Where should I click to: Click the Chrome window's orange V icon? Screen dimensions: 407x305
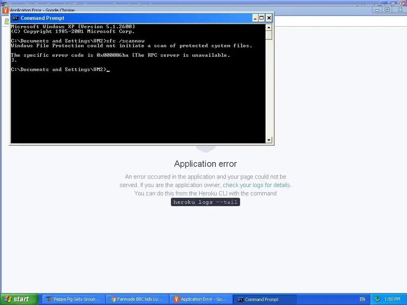(x=5, y=10)
